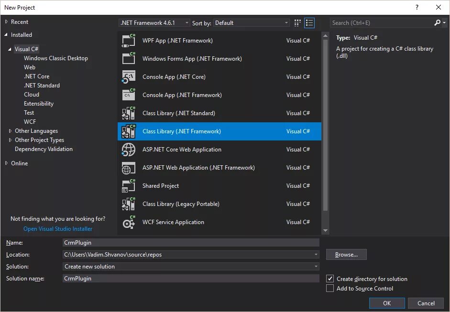Close the New Project dialog
450x312 pixels.
(438, 8)
